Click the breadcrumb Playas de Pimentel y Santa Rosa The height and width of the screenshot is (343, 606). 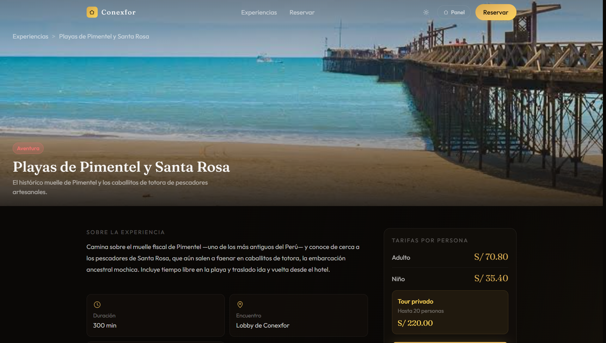(104, 36)
